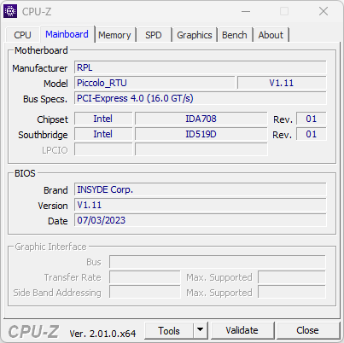Select the SPD tab
Screen dimensions: 344x343
[154, 35]
